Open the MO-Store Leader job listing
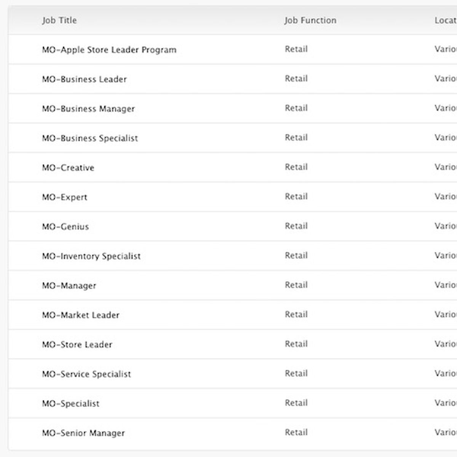The height and width of the screenshot is (457, 457). pyautogui.click(x=77, y=345)
